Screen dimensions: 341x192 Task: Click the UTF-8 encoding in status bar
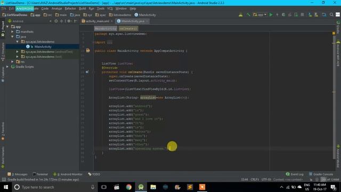click(266, 180)
